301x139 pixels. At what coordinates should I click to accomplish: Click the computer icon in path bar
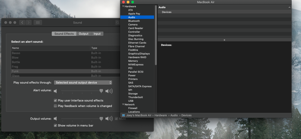point(123,115)
